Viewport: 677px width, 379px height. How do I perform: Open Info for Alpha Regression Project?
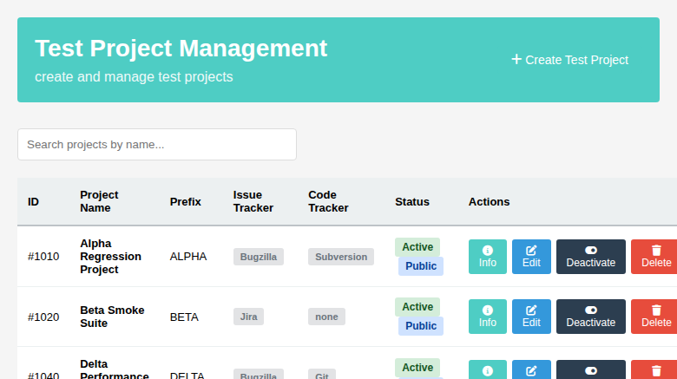pos(488,257)
